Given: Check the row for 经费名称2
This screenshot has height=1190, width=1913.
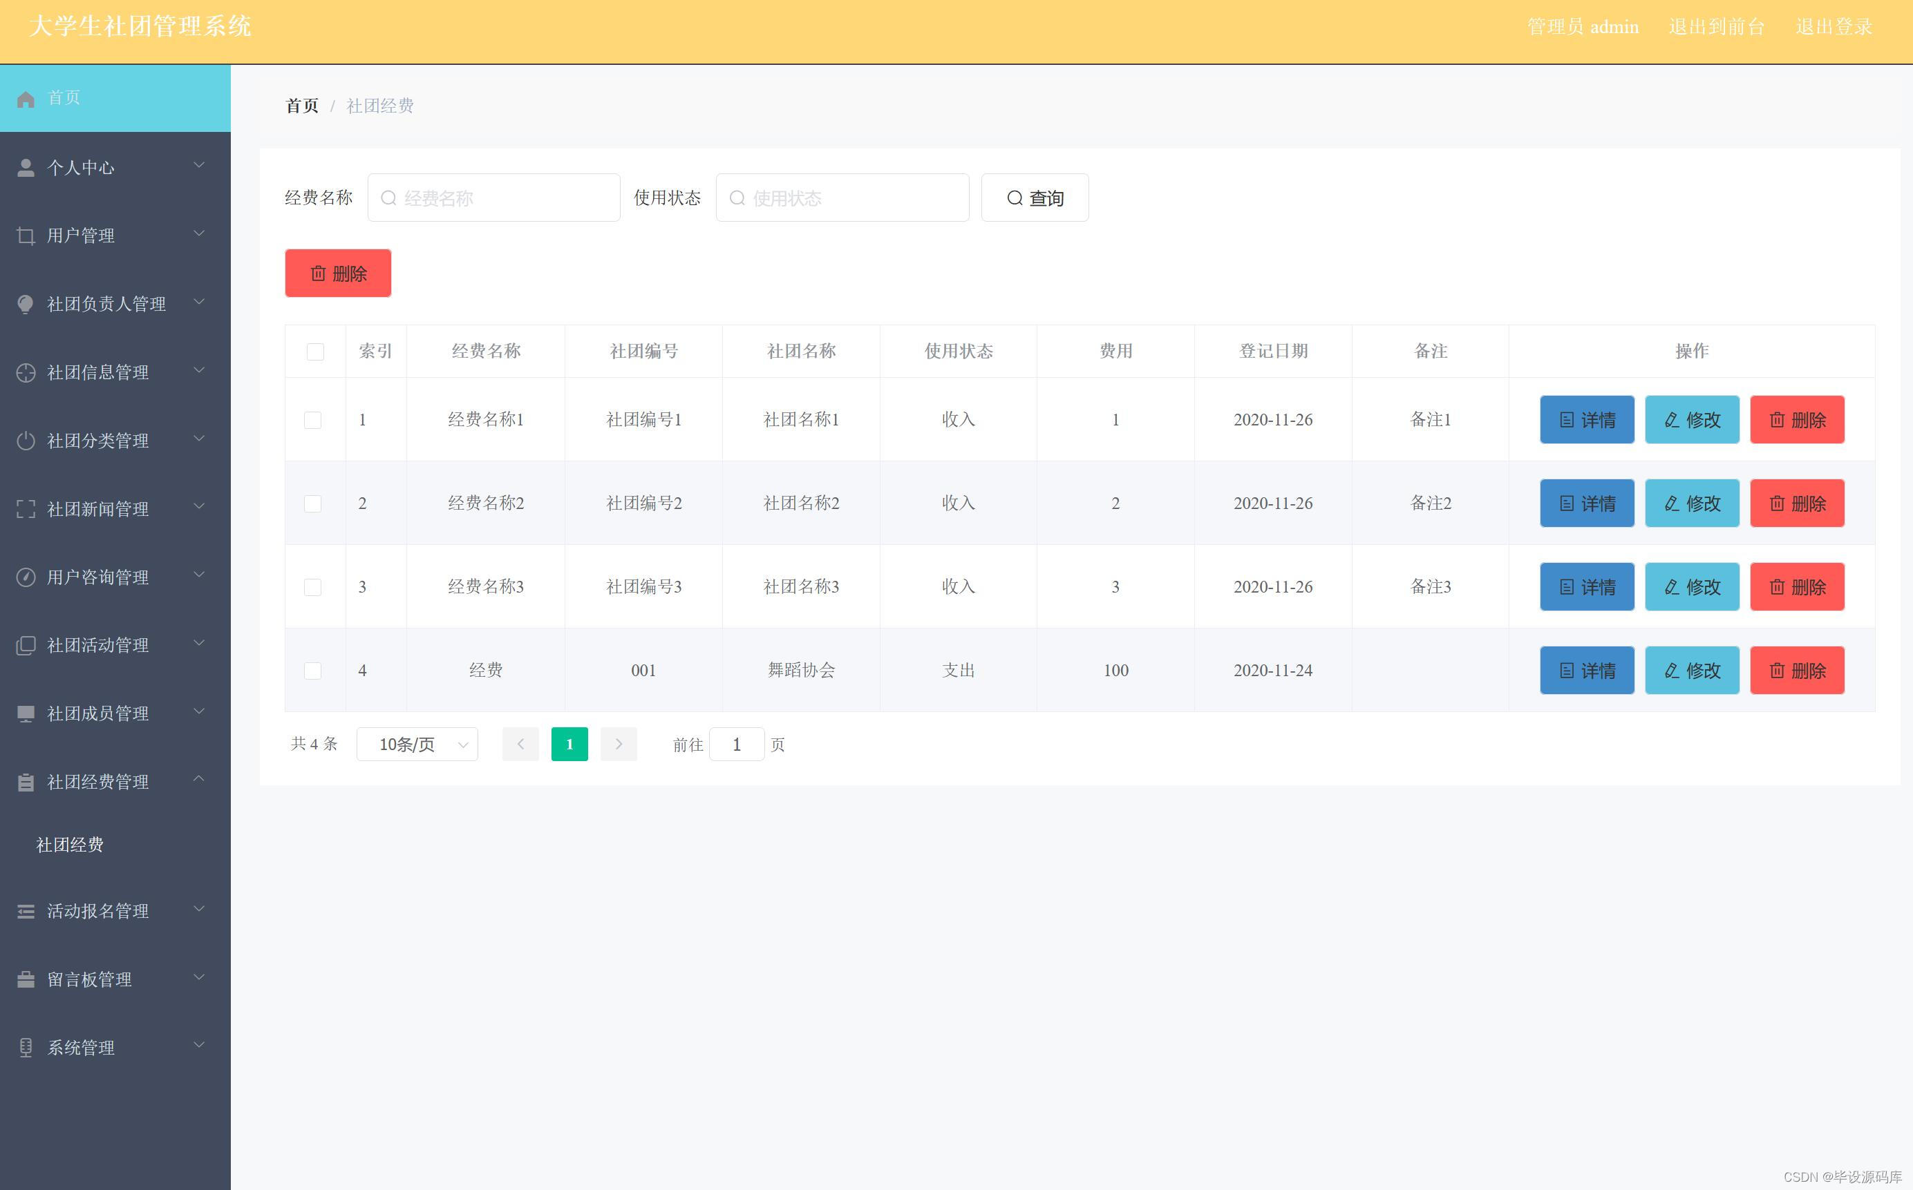Looking at the screenshot, I should 312,503.
